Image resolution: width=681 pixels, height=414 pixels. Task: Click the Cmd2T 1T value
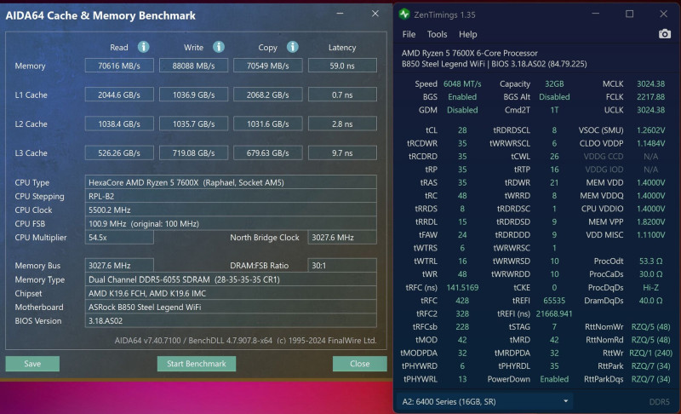tap(554, 110)
